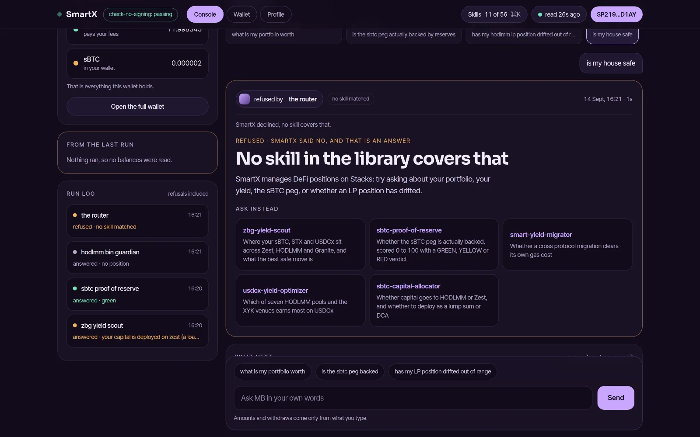Screen dimensions: 700x437
Task: Pick the 'is the sbtc peg backed' suggestion
Action: click(x=350, y=372)
